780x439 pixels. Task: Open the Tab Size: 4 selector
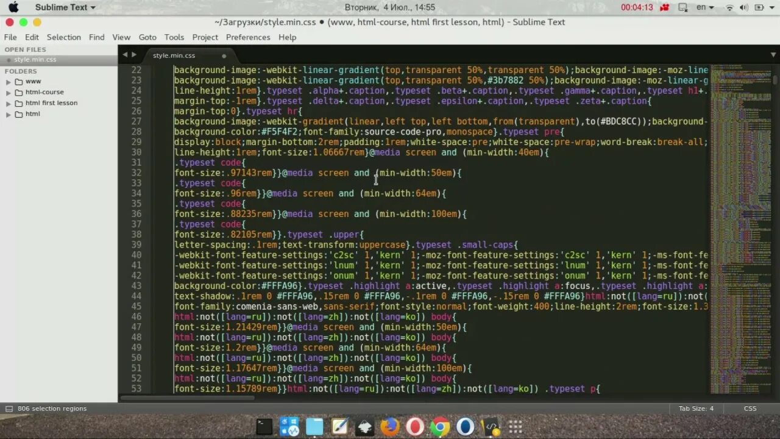point(696,409)
